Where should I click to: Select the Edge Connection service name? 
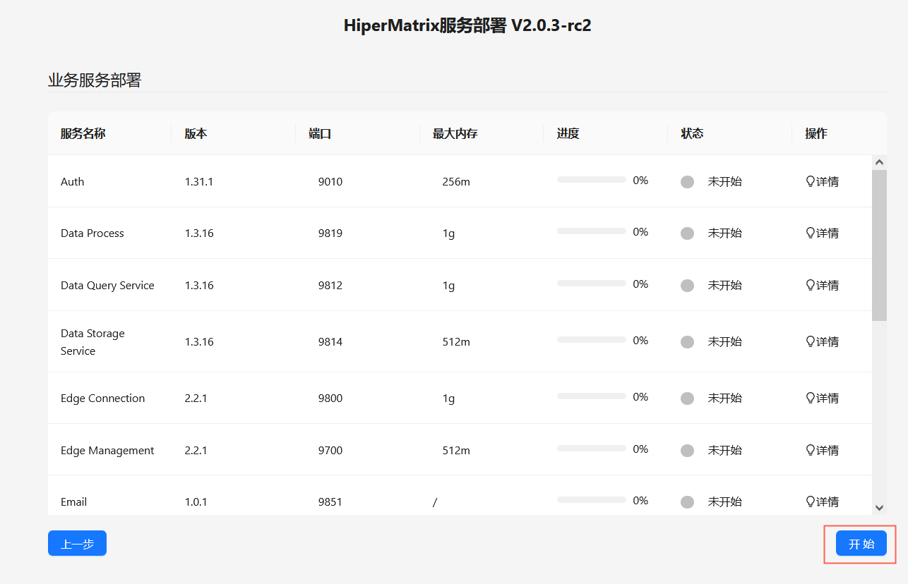point(102,398)
